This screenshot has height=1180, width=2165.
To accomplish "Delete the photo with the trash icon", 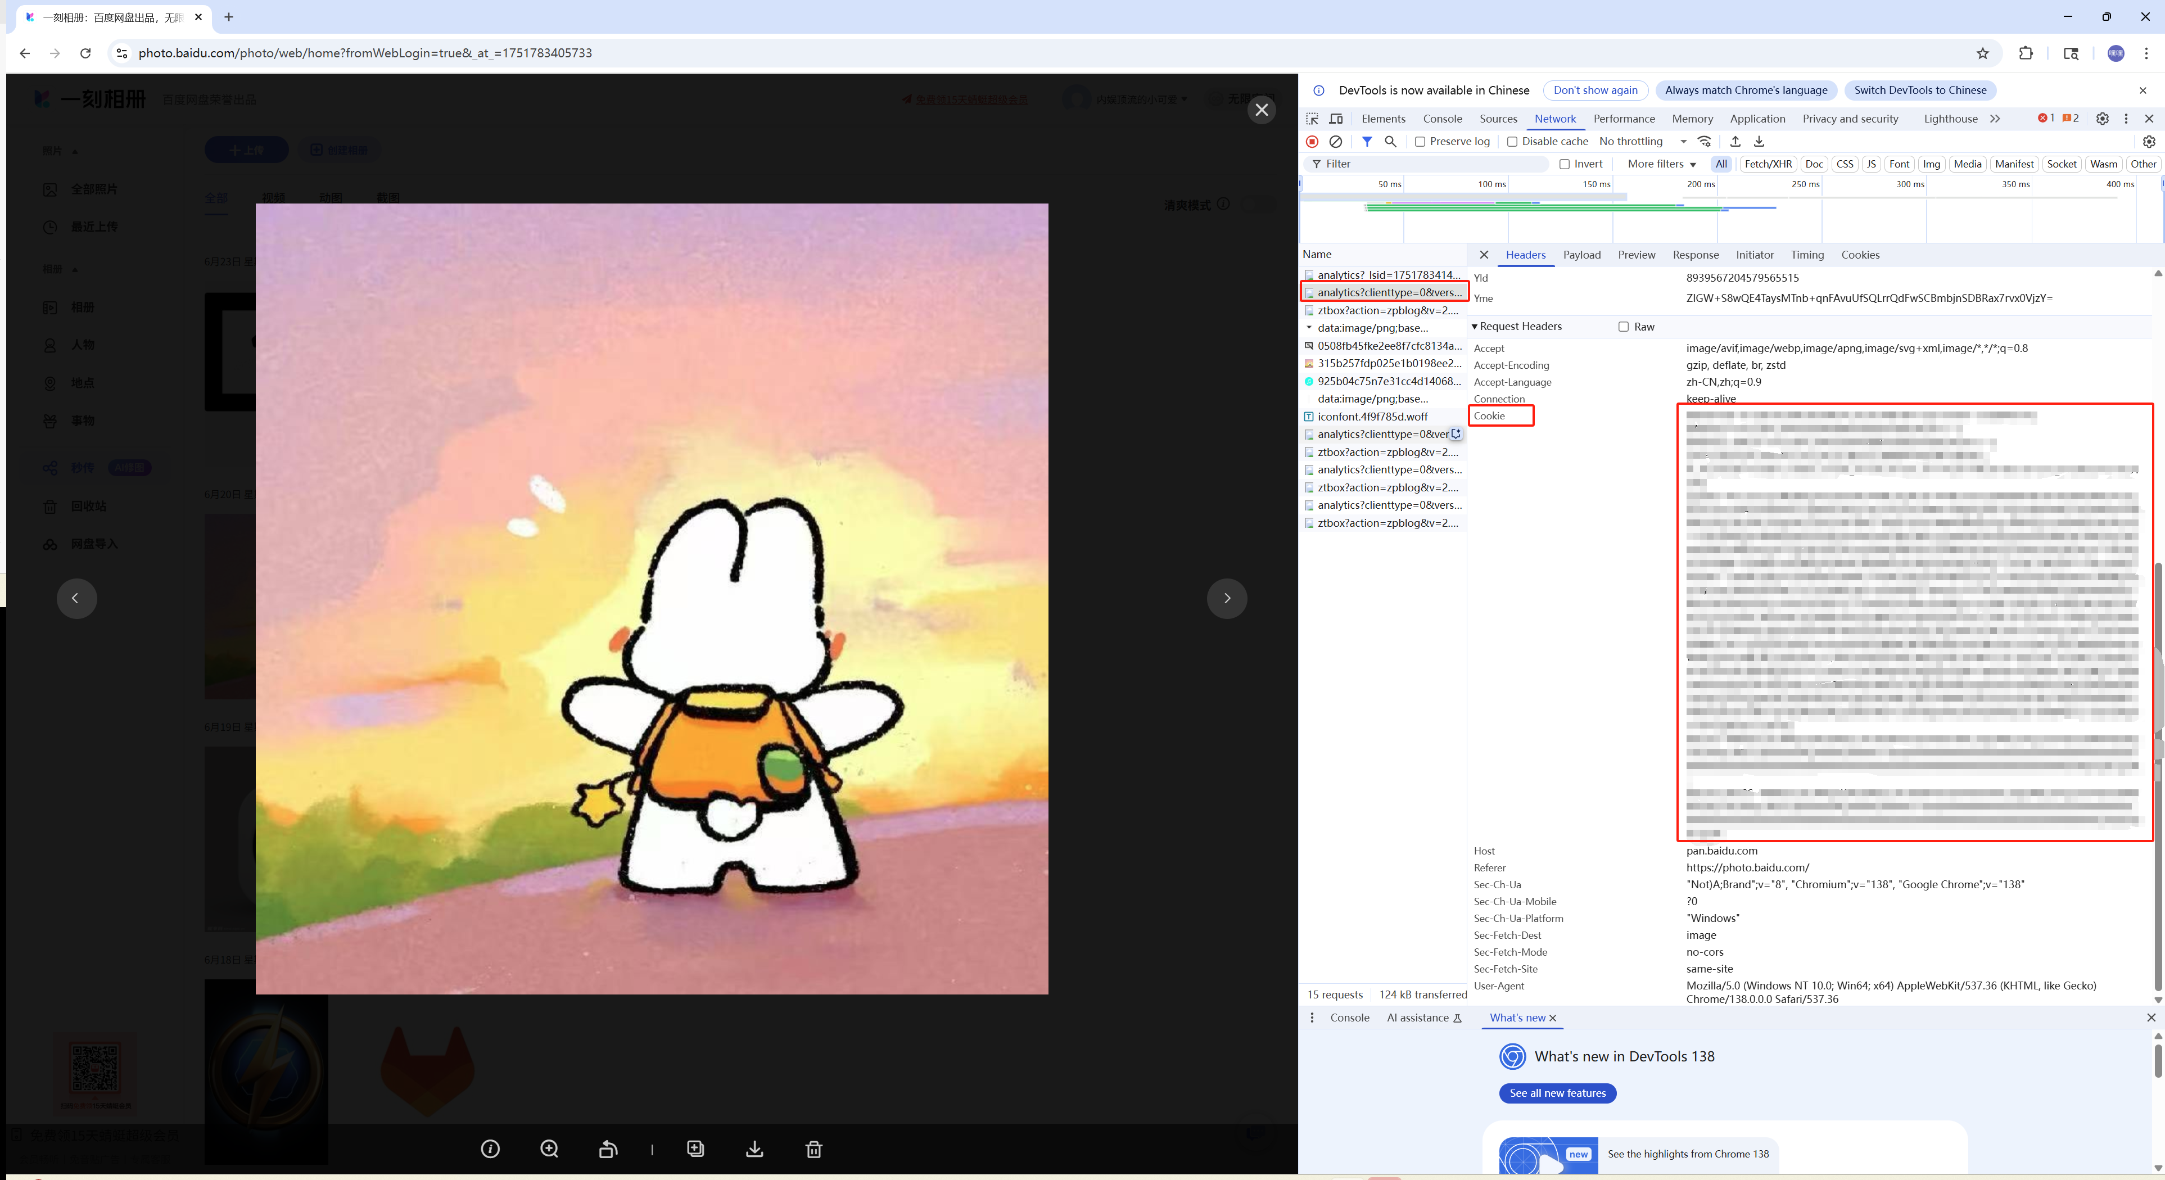I will 813,1149.
